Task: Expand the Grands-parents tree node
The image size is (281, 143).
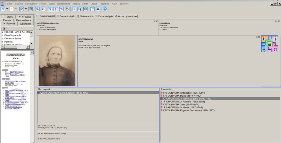Action: pyautogui.click(x=3, y=35)
